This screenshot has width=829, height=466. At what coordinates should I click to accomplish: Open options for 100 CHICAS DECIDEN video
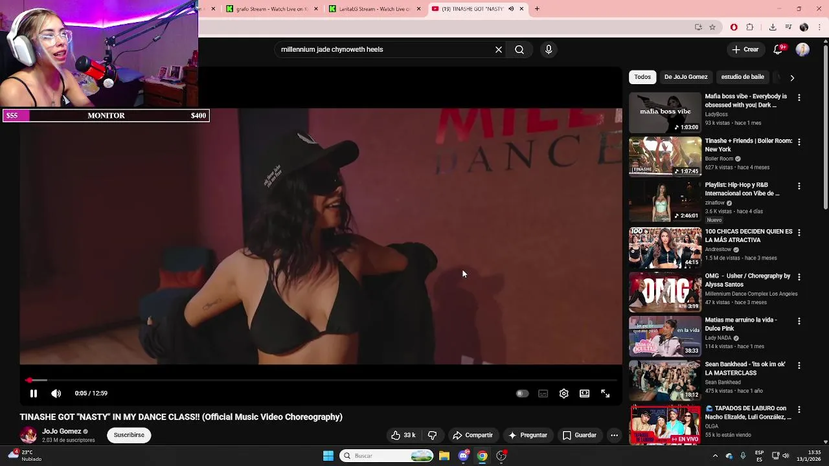[799, 232]
